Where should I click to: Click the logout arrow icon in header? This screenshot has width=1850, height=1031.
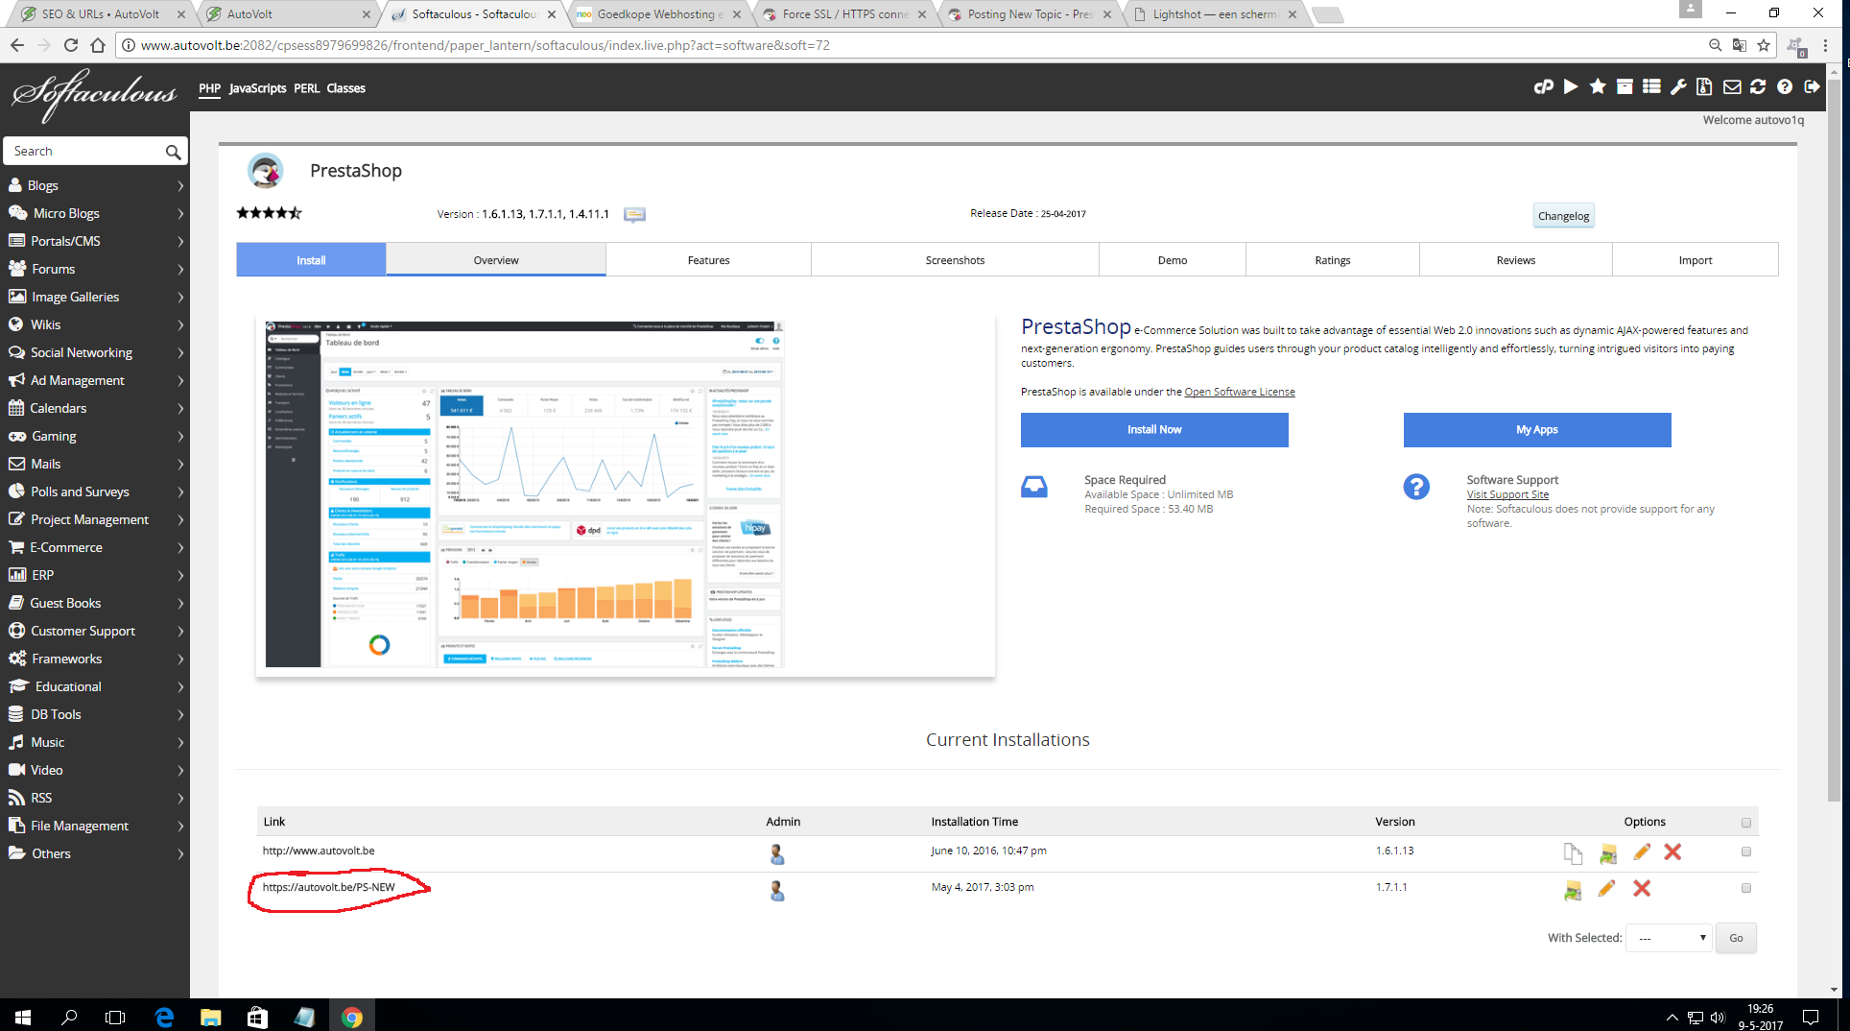[1812, 87]
